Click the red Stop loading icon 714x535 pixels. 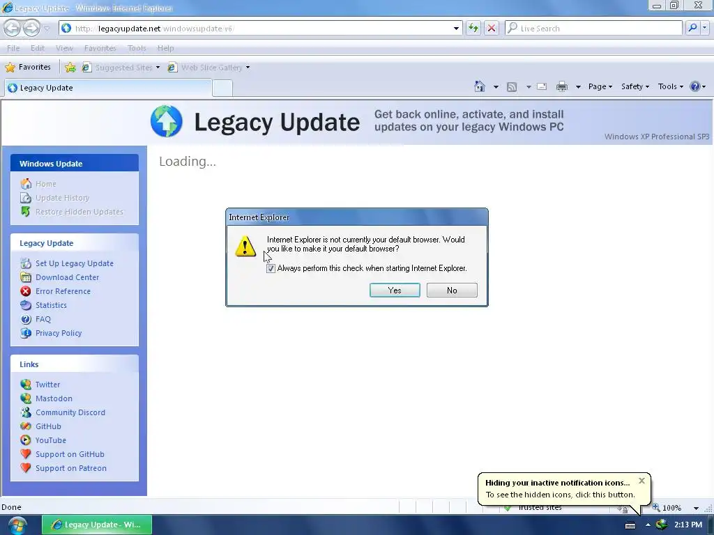(x=492, y=28)
